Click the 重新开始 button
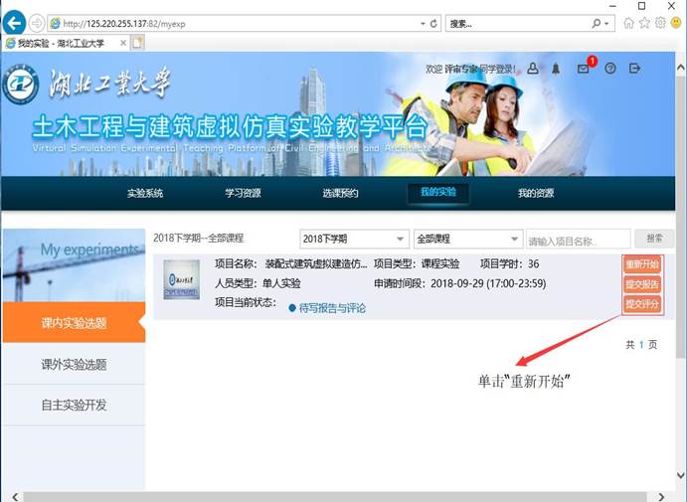 coord(642,264)
